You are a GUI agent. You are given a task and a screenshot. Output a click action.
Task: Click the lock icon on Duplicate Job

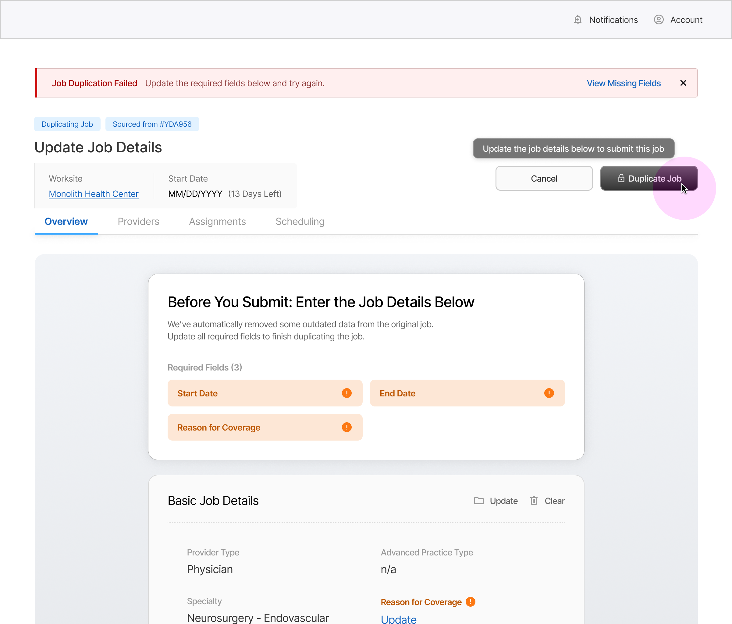621,178
